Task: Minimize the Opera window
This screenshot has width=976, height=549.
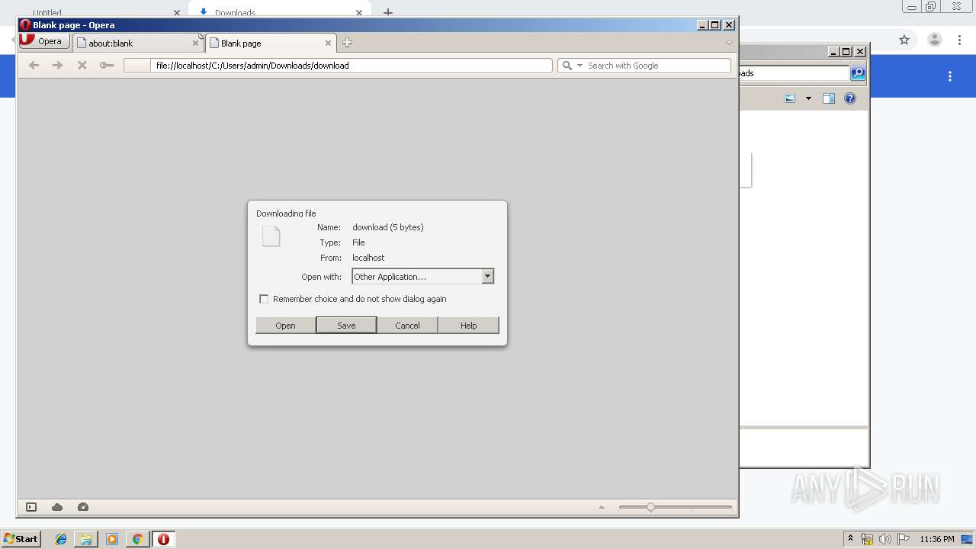Action: point(702,25)
